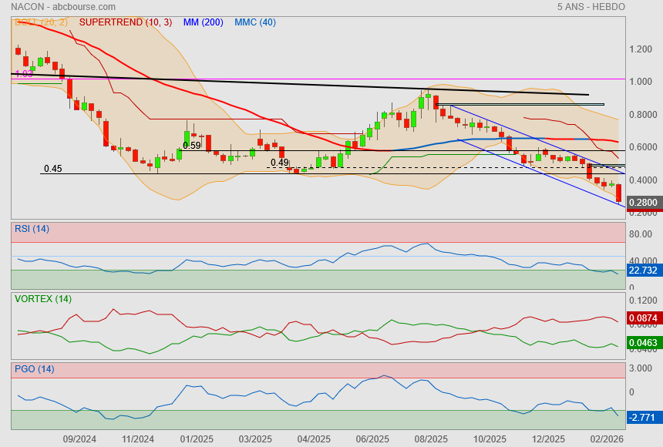Select the red Vortex value tag 0.0874
The width and height of the screenshot is (663, 447).
tap(642, 318)
